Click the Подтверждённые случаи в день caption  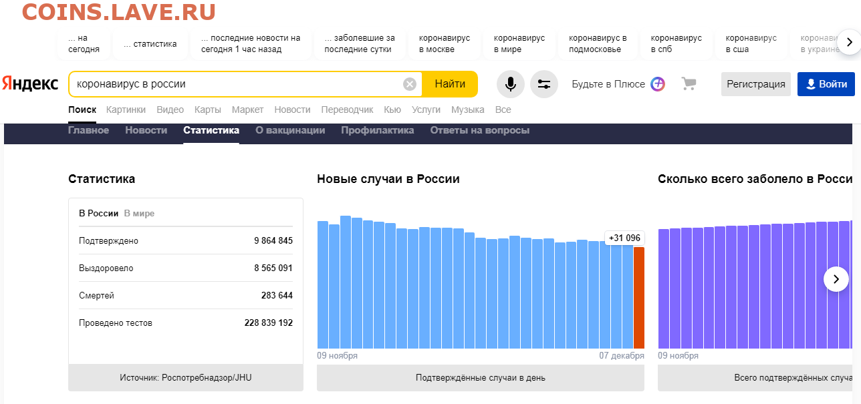tap(481, 377)
